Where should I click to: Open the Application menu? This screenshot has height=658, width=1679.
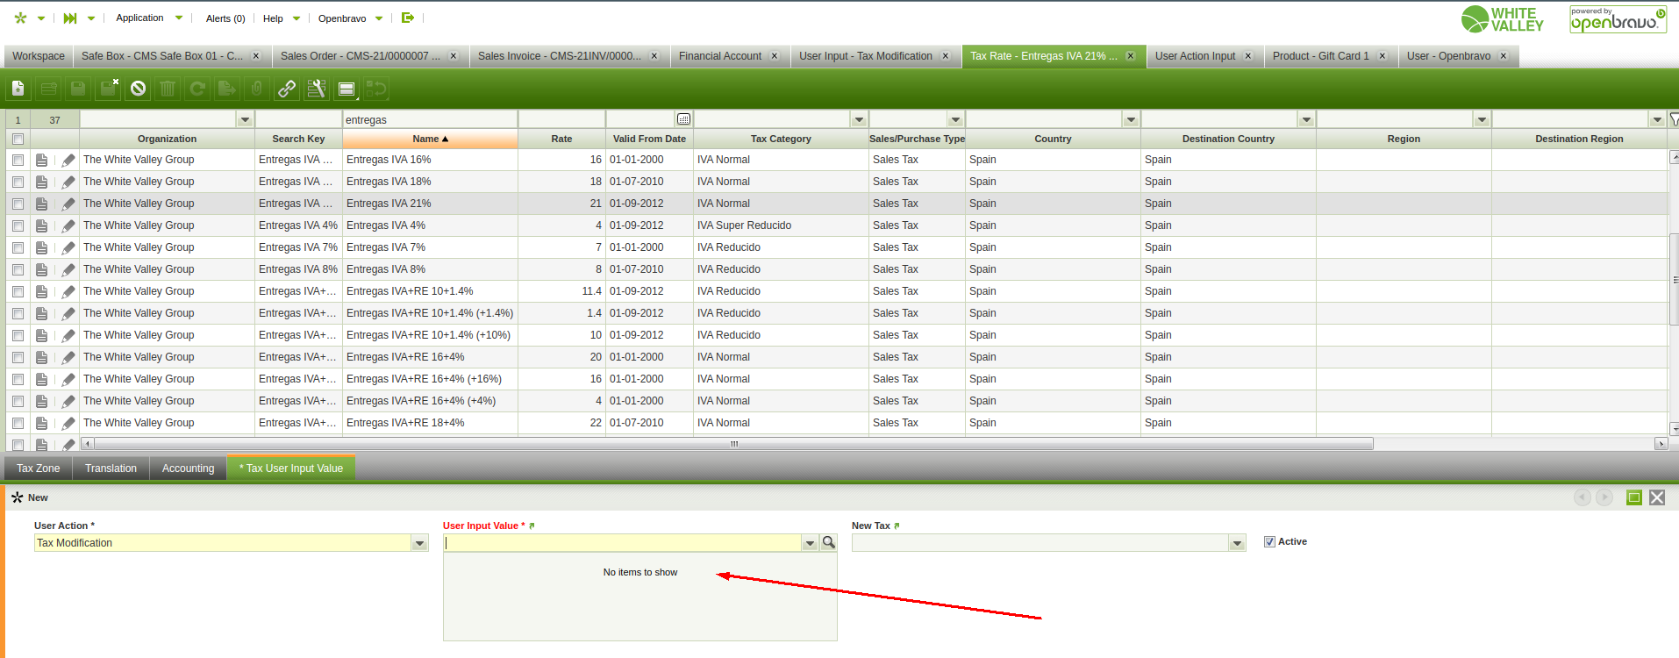(x=140, y=18)
